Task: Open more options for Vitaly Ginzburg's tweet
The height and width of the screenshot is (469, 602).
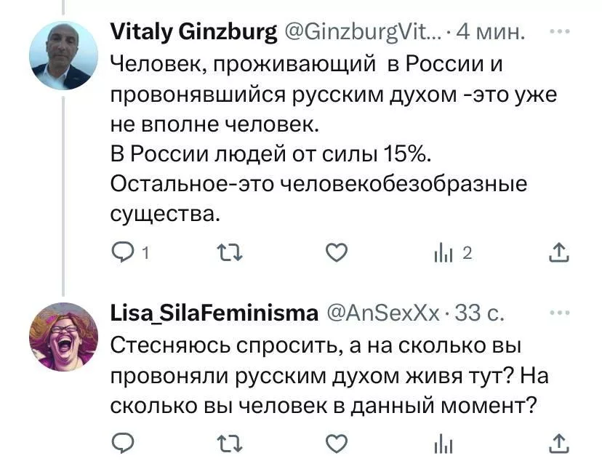Action: point(557,31)
